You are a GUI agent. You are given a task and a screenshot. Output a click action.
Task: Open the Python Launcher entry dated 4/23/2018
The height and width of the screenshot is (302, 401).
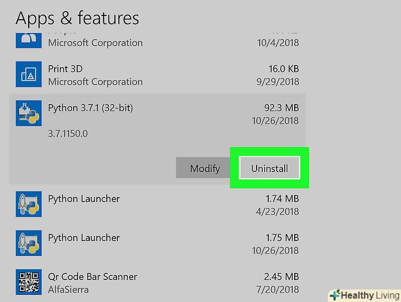click(x=84, y=199)
